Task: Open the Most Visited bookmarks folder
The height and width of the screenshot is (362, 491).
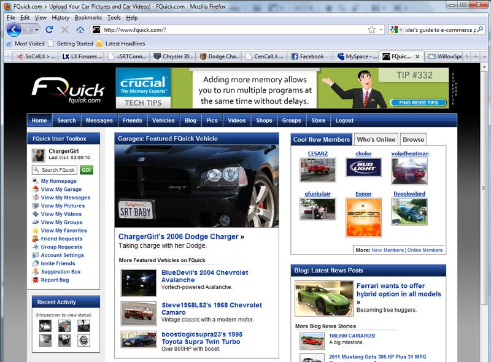Action: pos(26,44)
